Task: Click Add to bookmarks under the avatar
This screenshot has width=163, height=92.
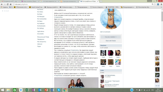Action: 105,32
